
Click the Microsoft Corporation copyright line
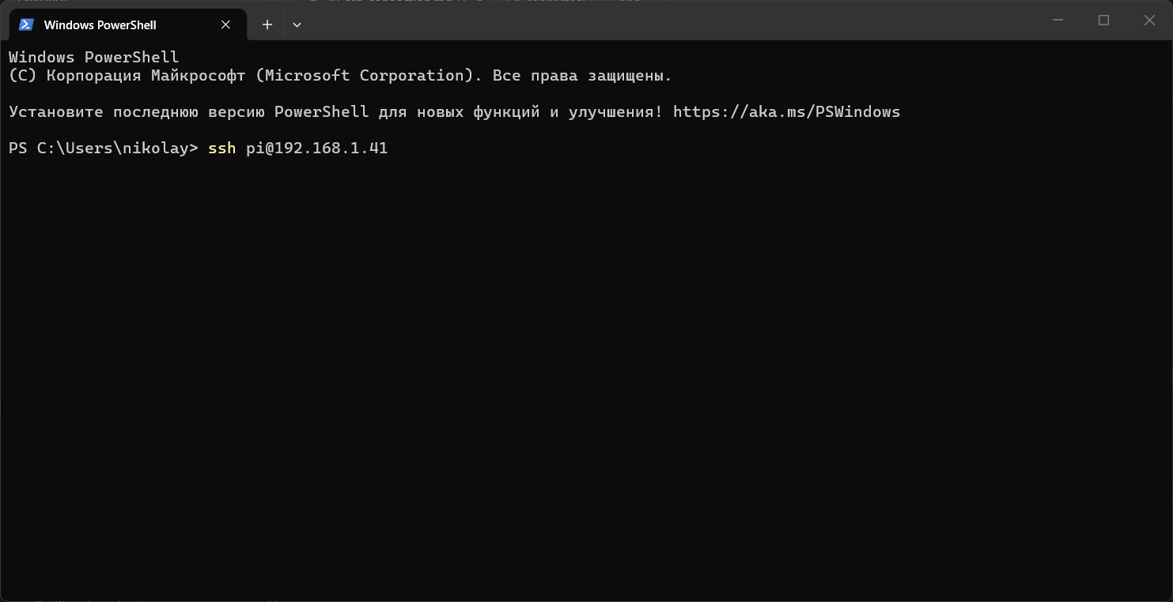point(340,75)
